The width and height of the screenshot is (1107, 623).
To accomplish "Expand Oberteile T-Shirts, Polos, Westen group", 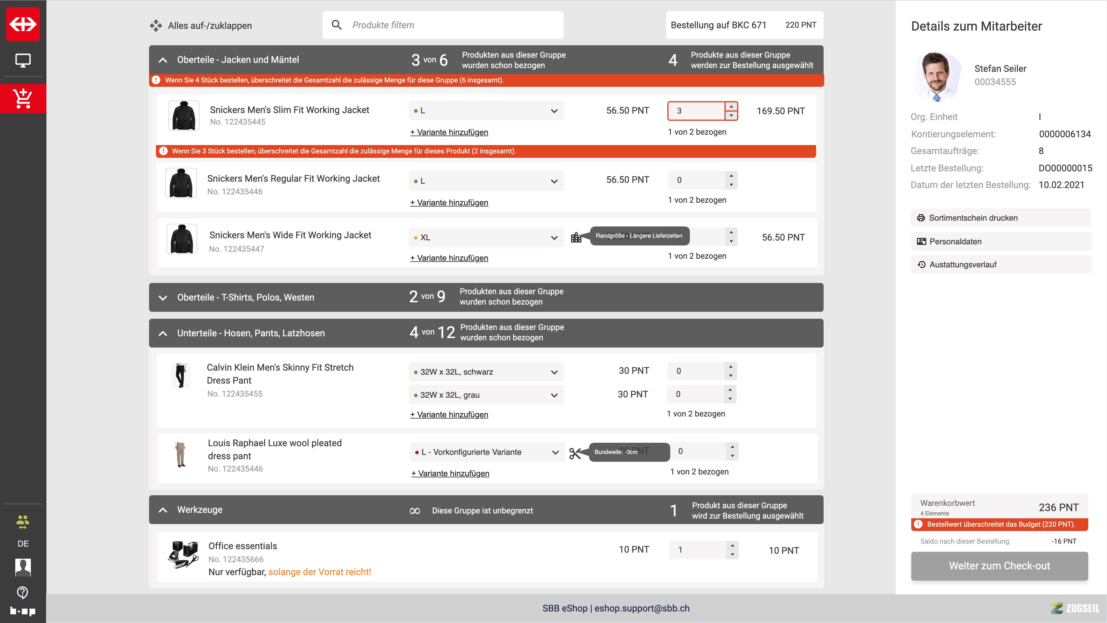I will point(163,298).
